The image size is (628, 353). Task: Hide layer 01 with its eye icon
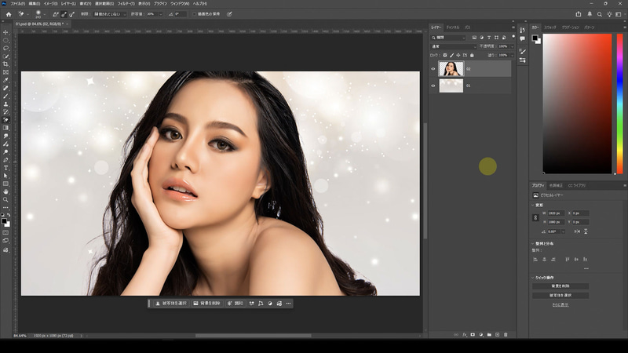tap(433, 86)
